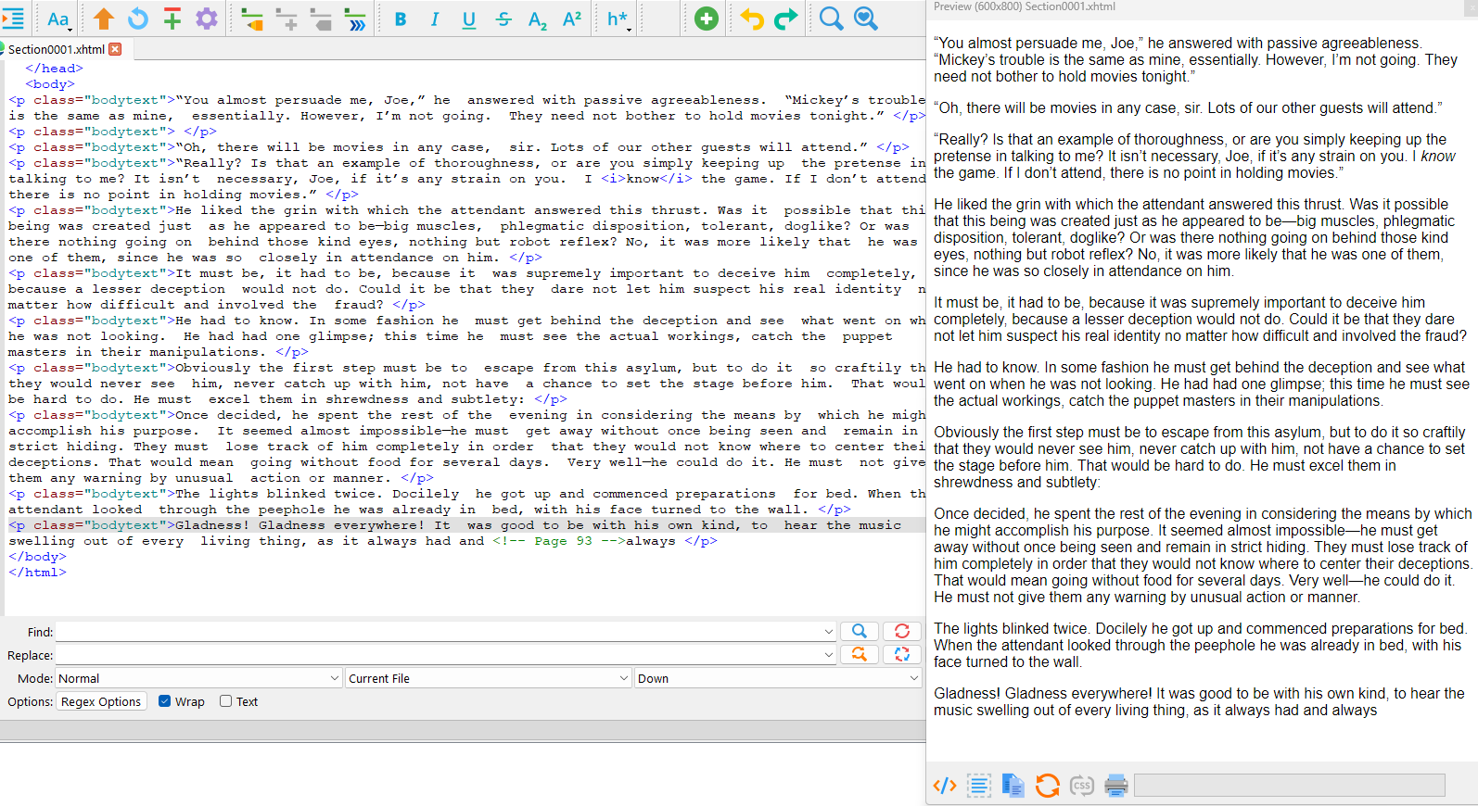Image resolution: width=1478 pixels, height=806 pixels.
Task: Reload the preview with the orange refresh icon
Action: [1048, 786]
